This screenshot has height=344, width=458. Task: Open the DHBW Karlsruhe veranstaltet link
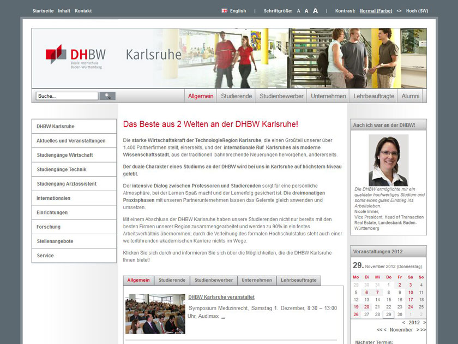(x=221, y=297)
